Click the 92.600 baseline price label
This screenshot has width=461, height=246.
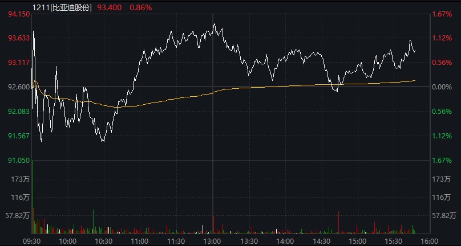coord(19,87)
